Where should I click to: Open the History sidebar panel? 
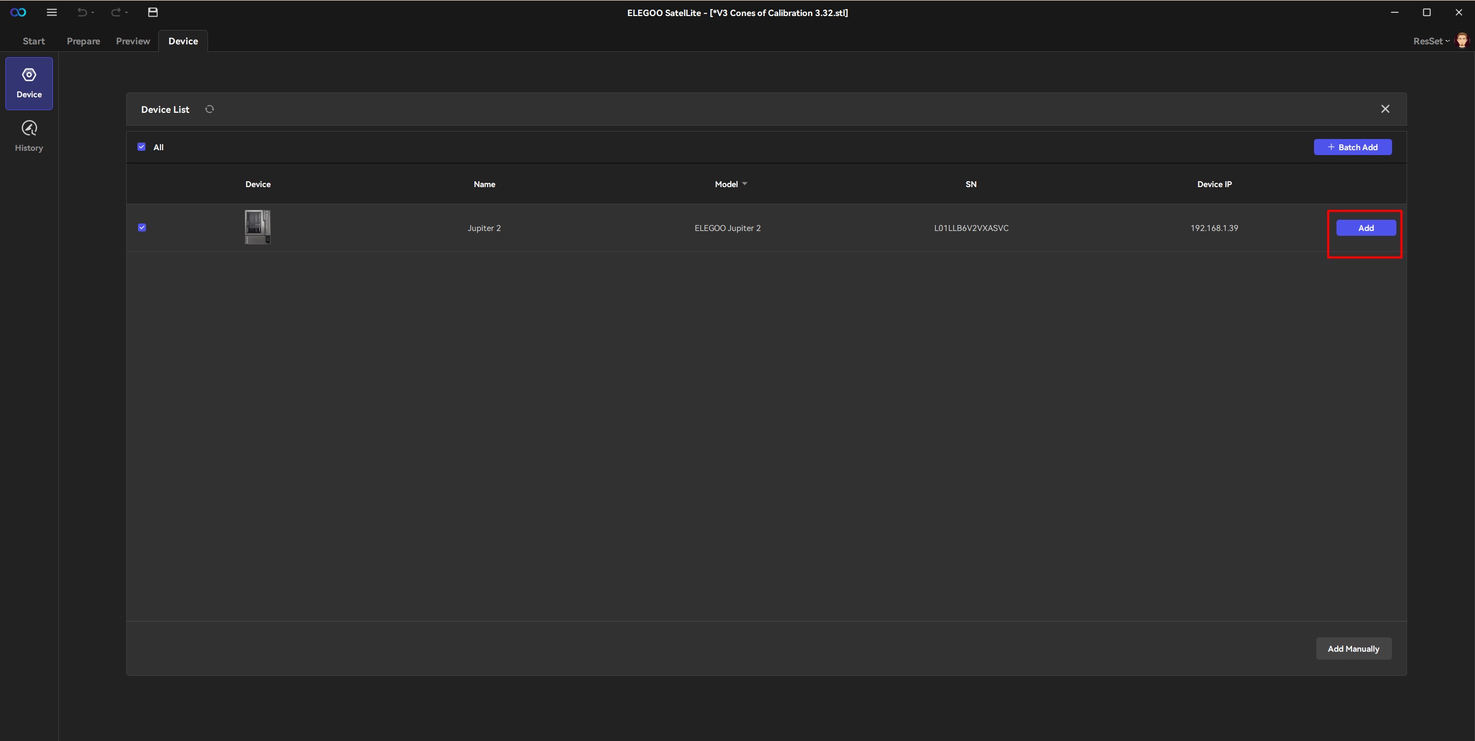click(29, 137)
